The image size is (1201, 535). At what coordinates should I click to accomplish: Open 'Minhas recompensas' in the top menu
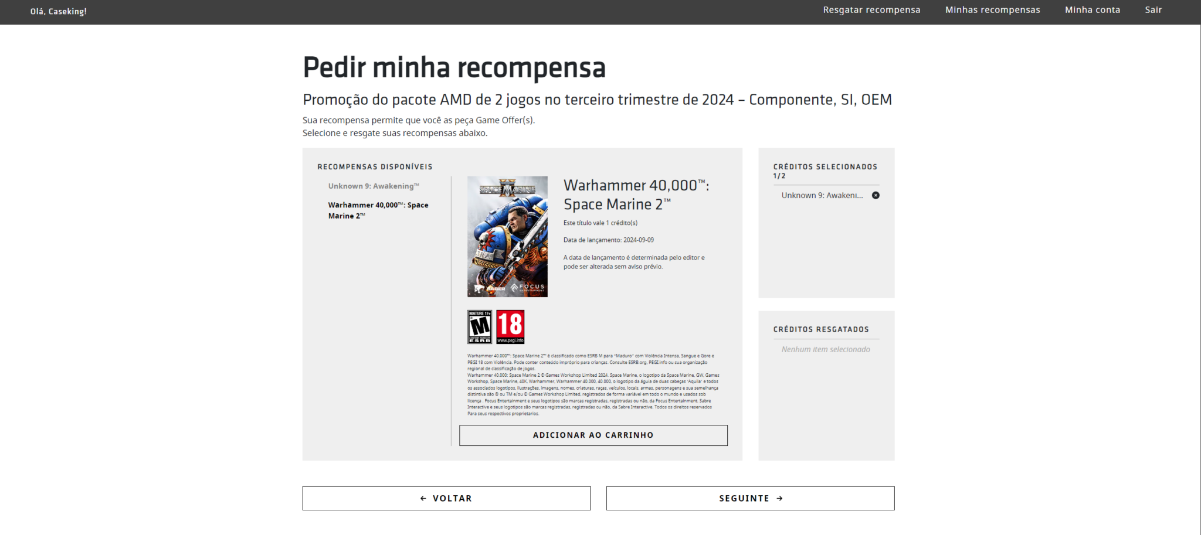pyautogui.click(x=992, y=9)
